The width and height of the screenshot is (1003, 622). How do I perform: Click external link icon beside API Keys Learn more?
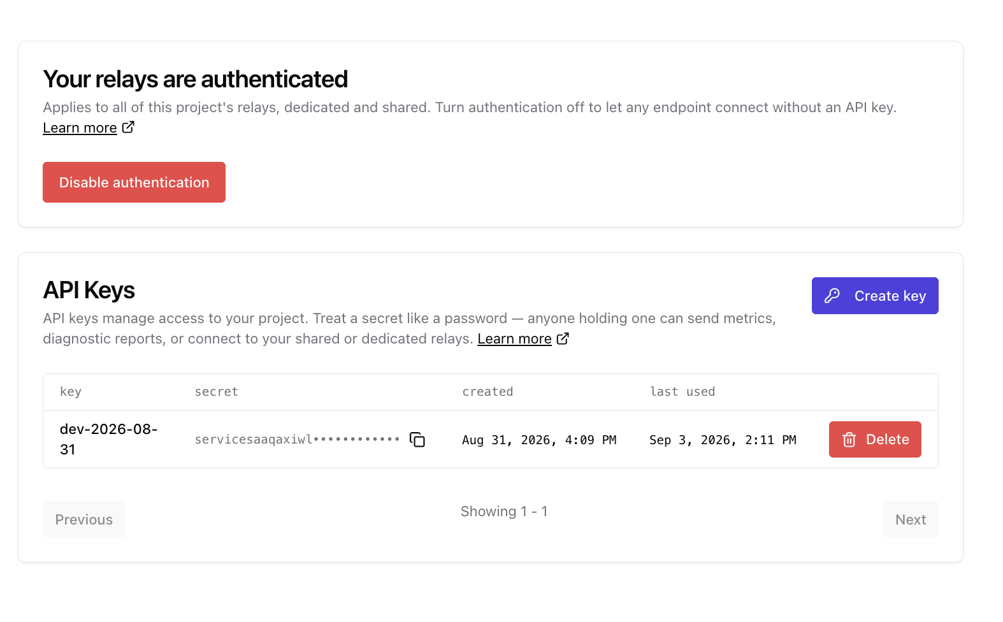click(x=563, y=338)
